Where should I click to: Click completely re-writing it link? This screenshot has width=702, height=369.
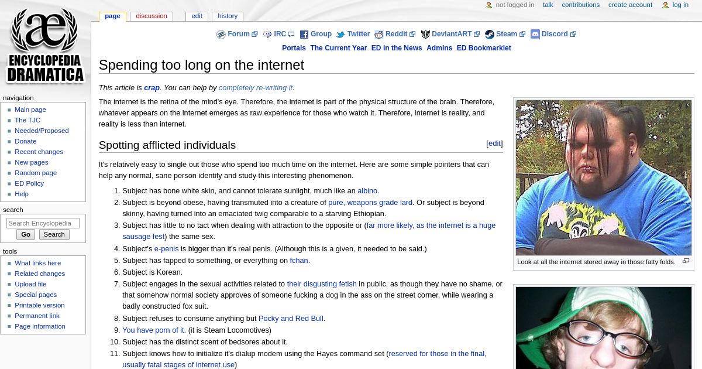tap(256, 88)
